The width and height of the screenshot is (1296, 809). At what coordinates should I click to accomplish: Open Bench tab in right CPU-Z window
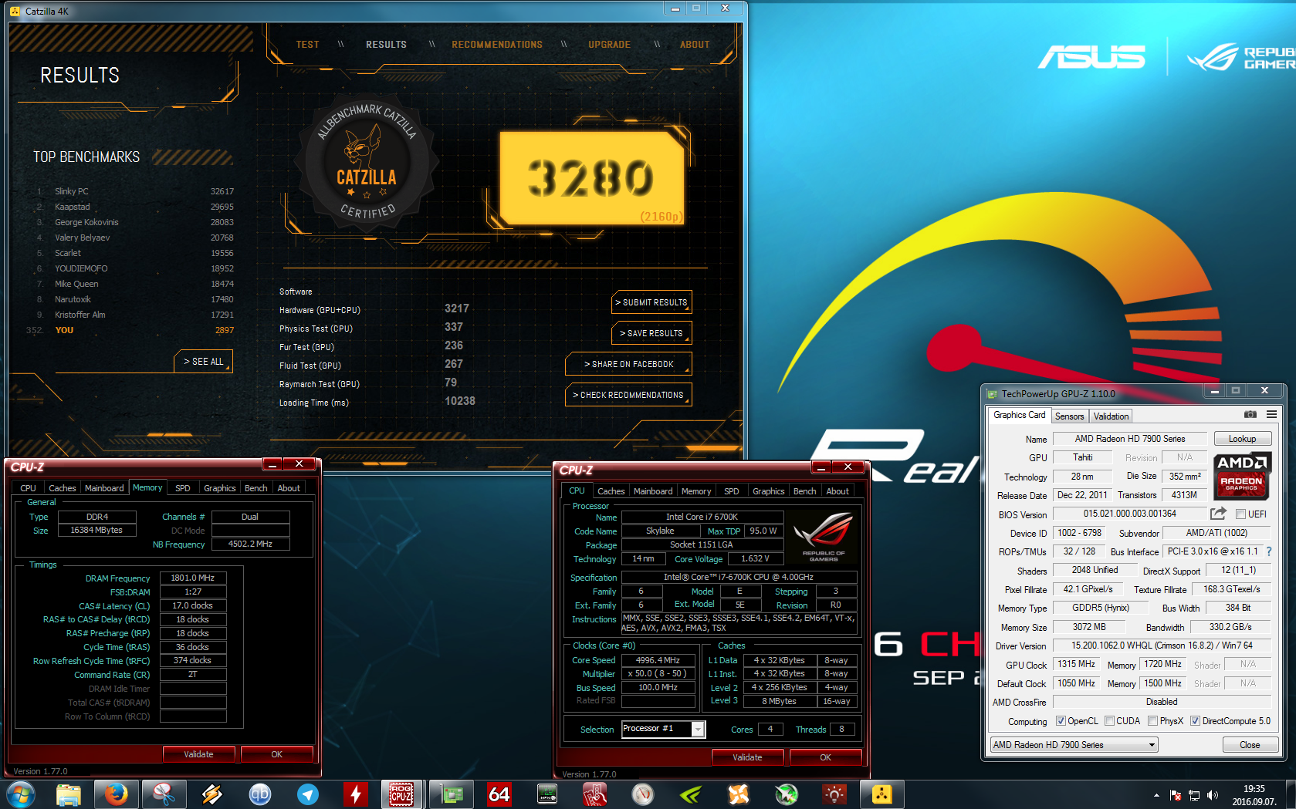[804, 491]
